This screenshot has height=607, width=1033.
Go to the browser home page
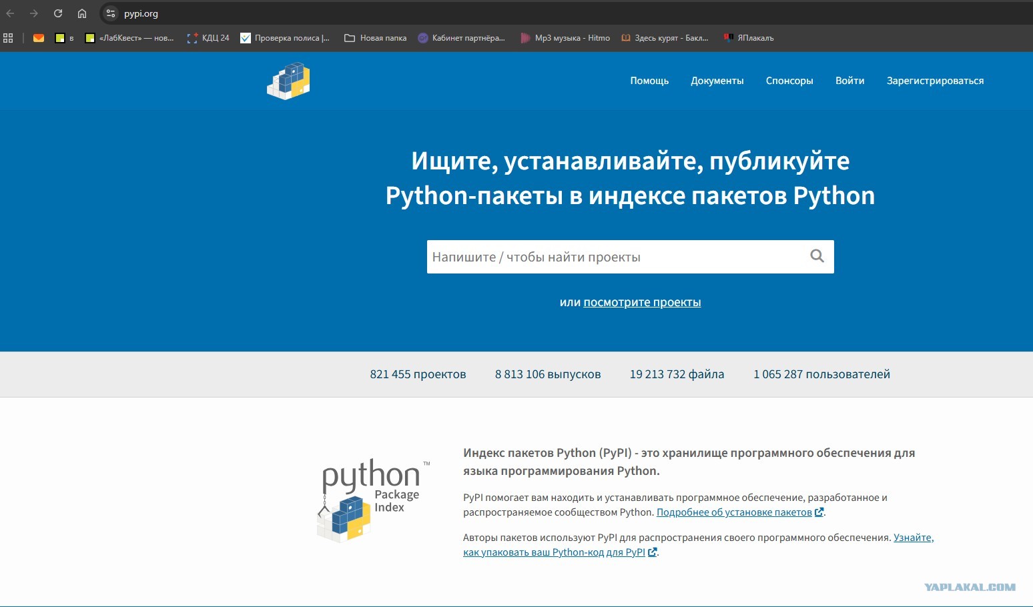[82, 13]
